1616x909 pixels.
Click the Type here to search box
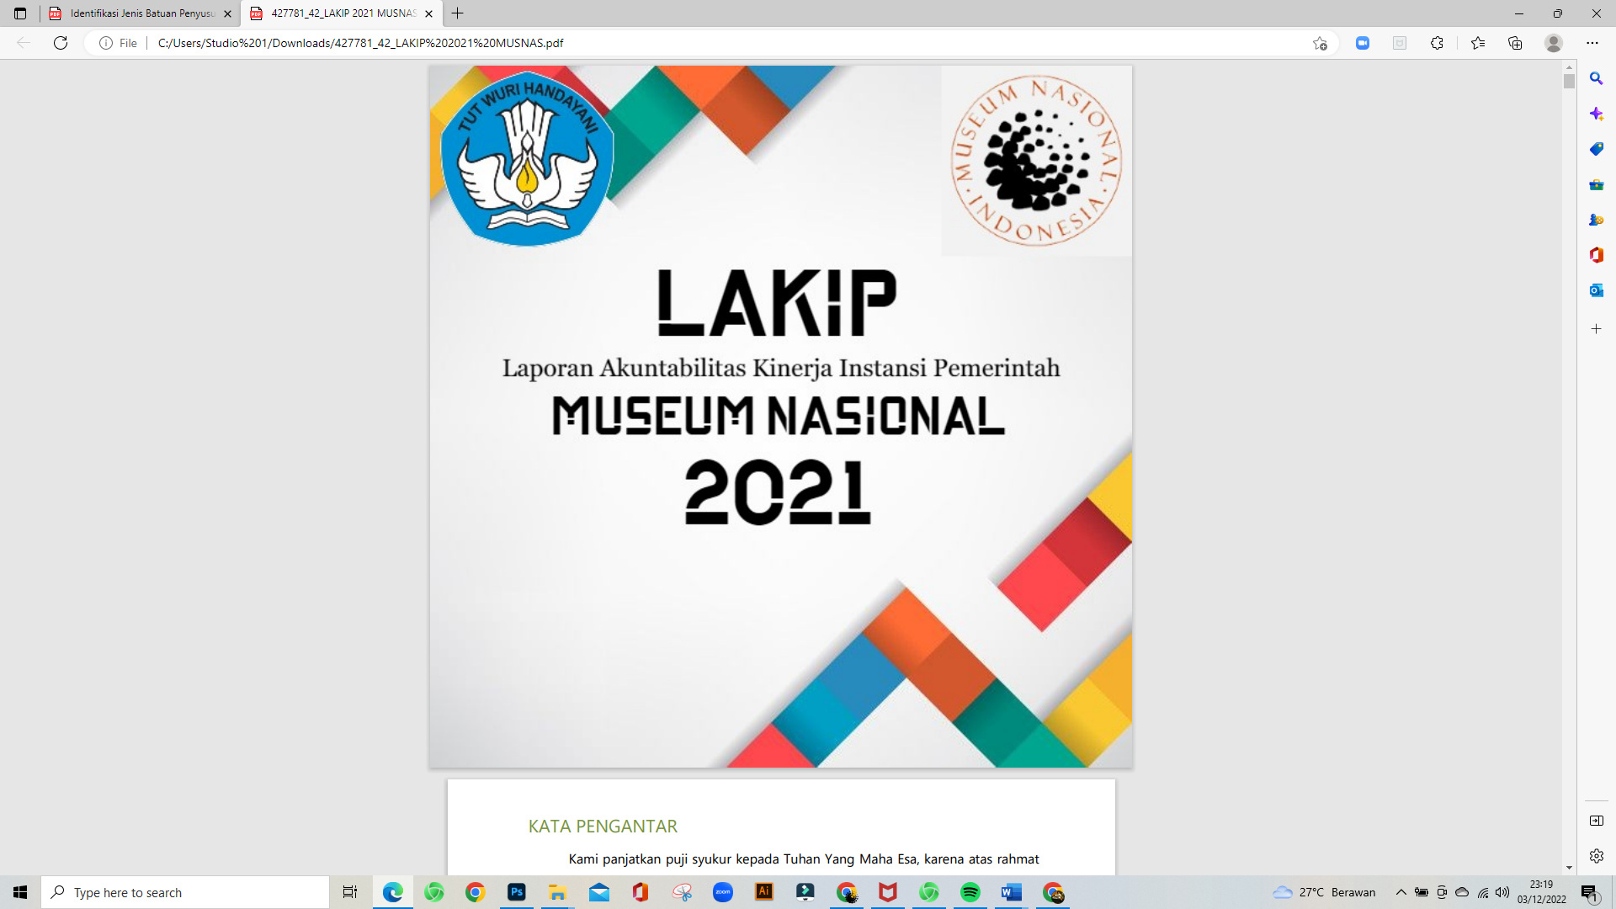tap(185, 892)
